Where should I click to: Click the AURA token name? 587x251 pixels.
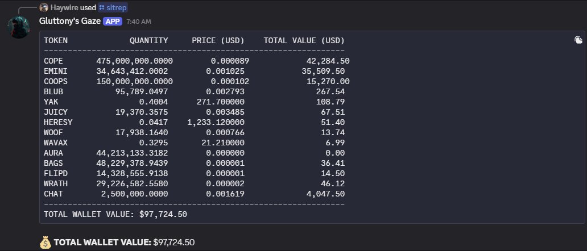coord(53,153)
